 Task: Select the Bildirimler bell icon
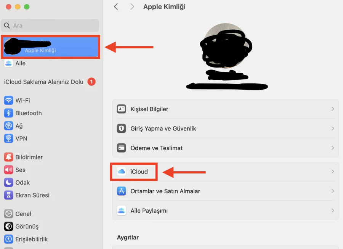(x=8, y=157)
